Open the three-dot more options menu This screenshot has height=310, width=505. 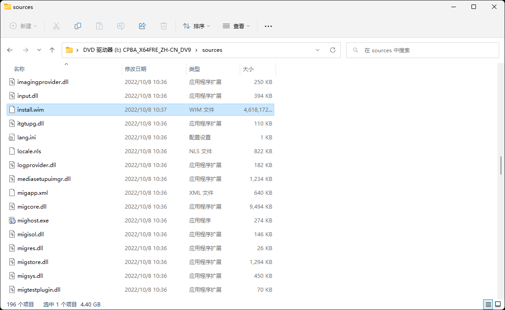[x=268, y=26]
